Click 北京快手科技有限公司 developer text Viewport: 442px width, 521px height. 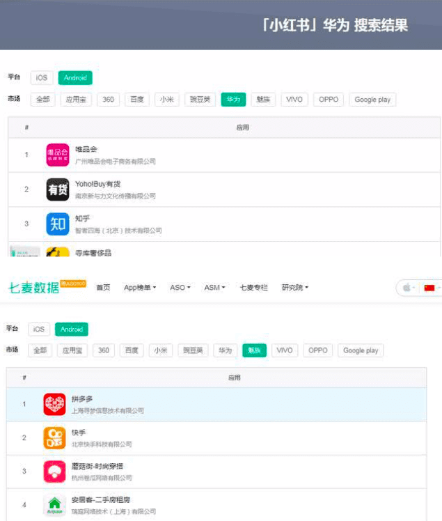(x=102, y=444)
